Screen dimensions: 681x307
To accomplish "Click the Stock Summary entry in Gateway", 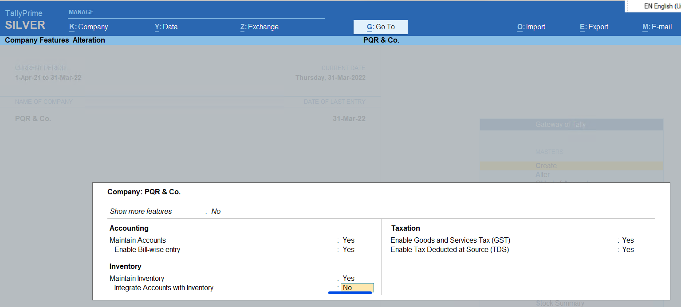I will click(559, 303).
